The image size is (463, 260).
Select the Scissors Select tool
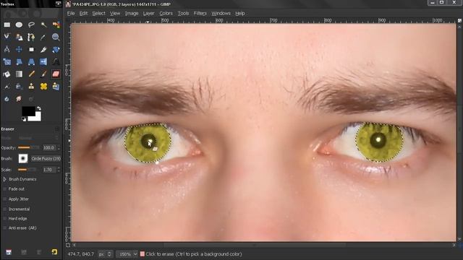coord(7,37)
